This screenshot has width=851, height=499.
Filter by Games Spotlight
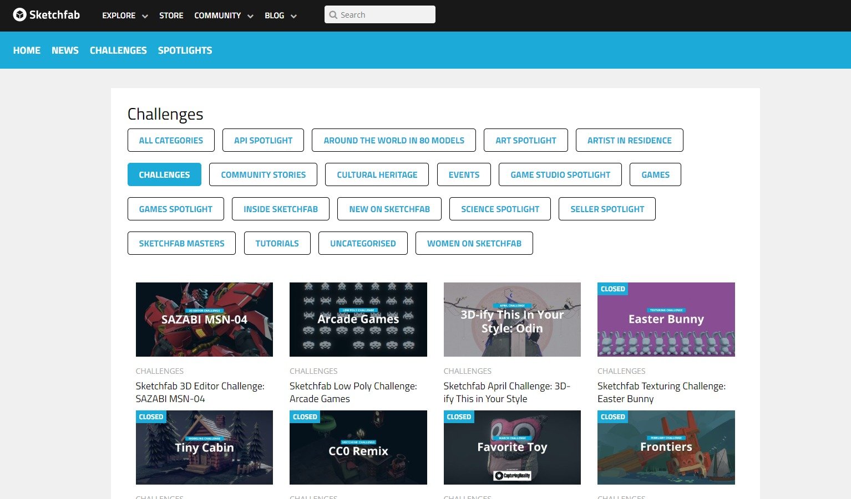point(175,209)
